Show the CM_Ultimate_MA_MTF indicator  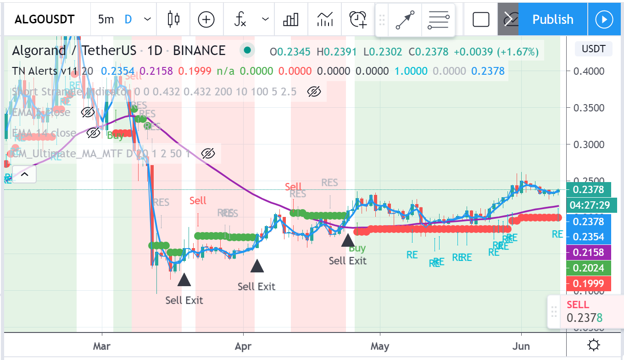pos(208,153)
